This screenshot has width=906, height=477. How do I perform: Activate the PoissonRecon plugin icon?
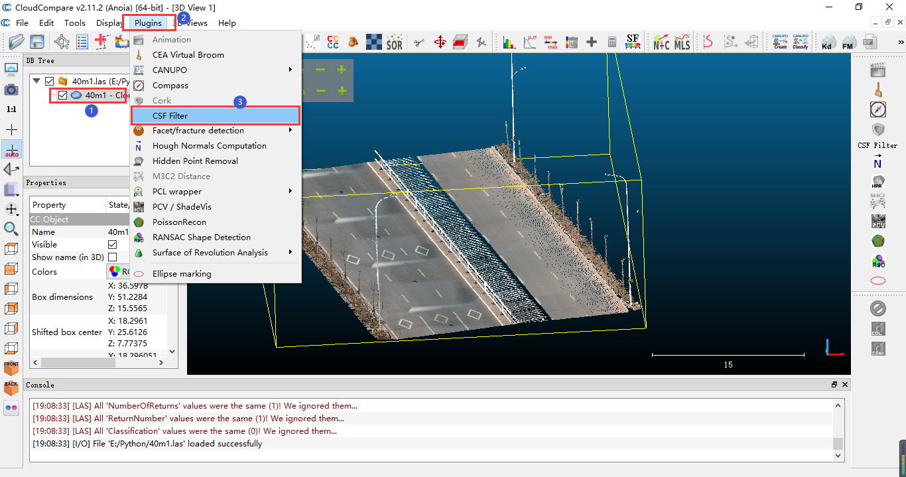(x=877, y=241)
